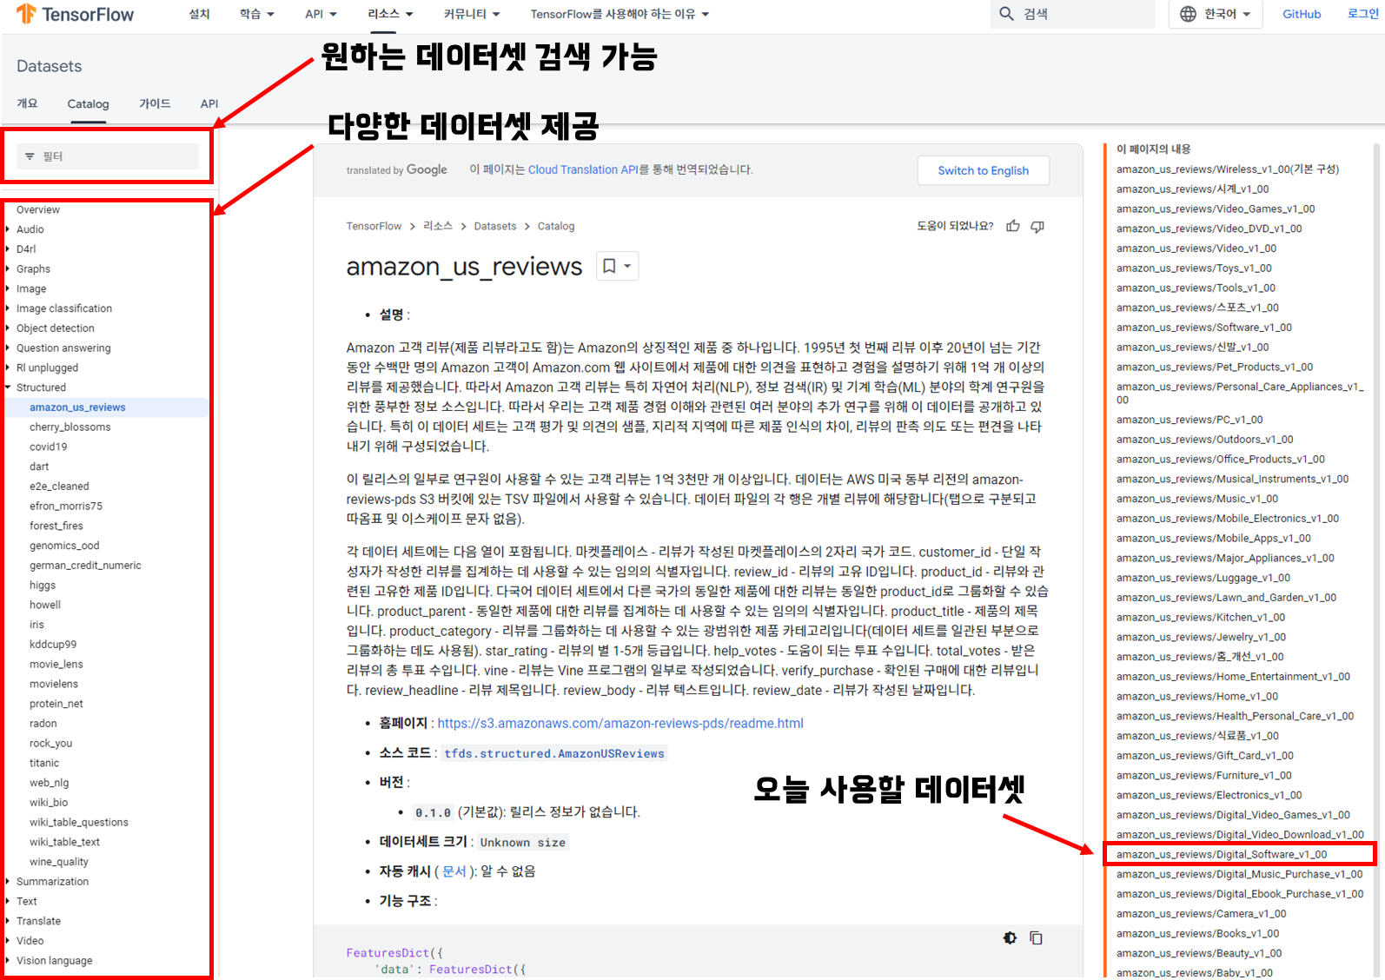The height and width of the screenshot is (980, 1385).
Task: Jump to Wireless_v1_00 section
Action: point(1228,169)
